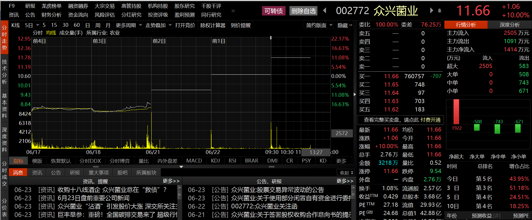This screenshot has width=532, height=220.
Task: Switch to 5-minute period
Action: (44, 25)
